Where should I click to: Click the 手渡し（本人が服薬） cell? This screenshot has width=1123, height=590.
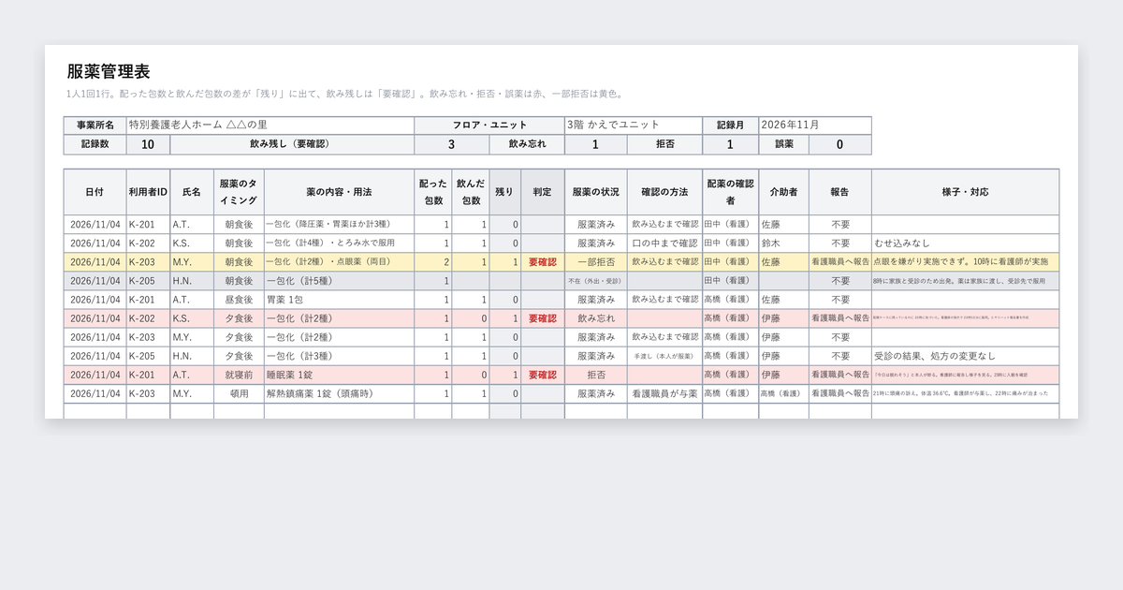[665, 356]
